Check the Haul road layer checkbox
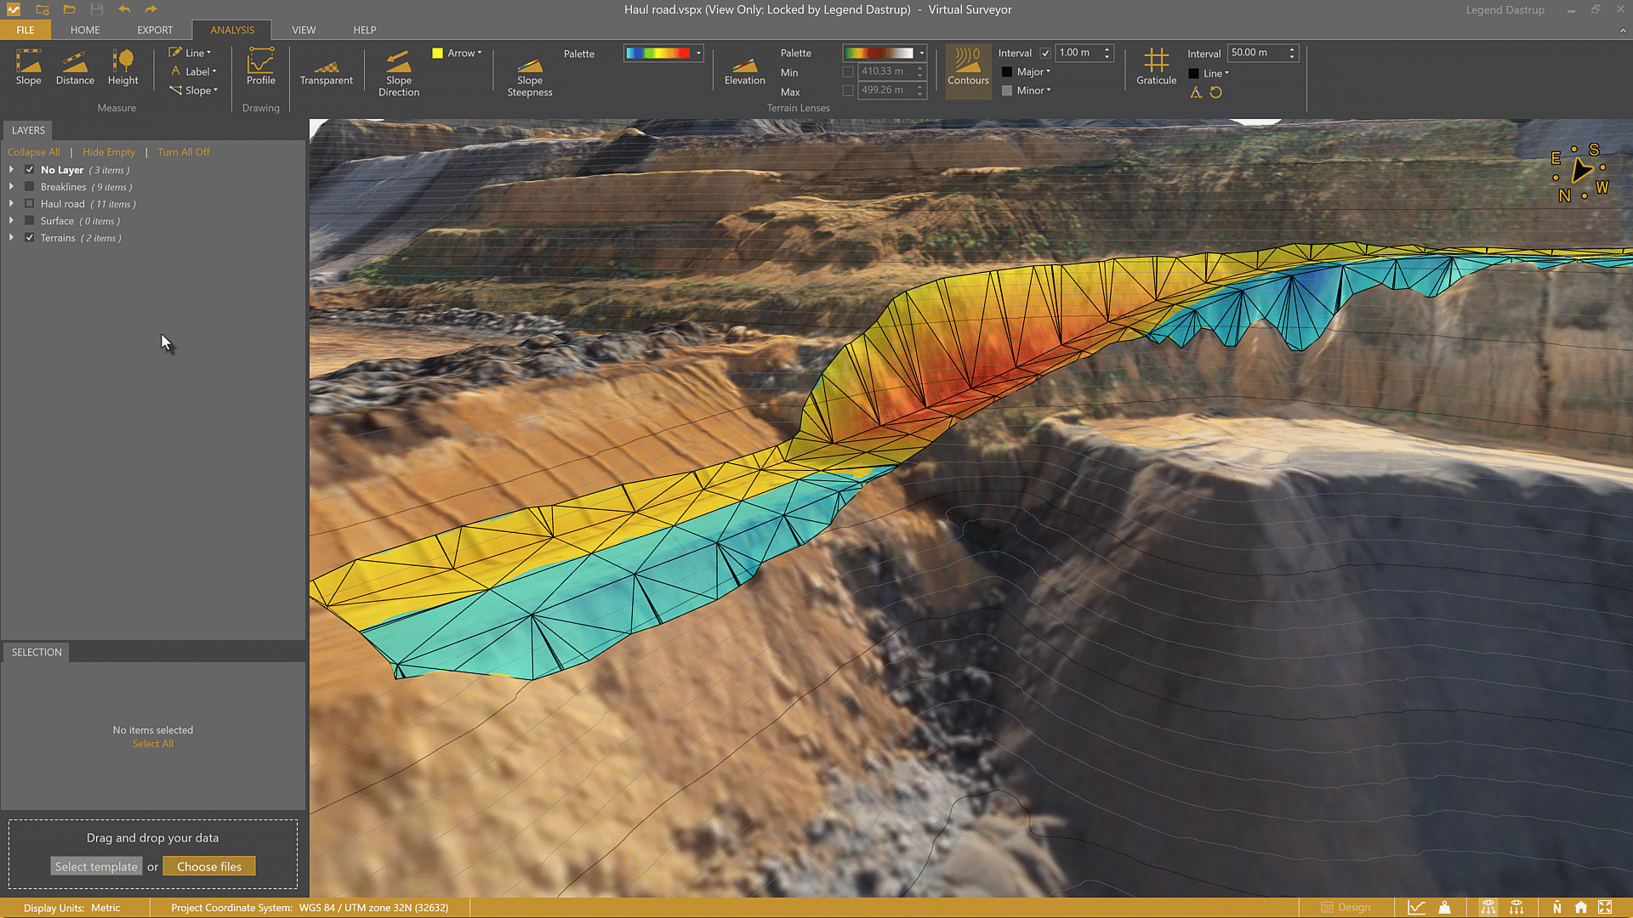 click(30, 204)
